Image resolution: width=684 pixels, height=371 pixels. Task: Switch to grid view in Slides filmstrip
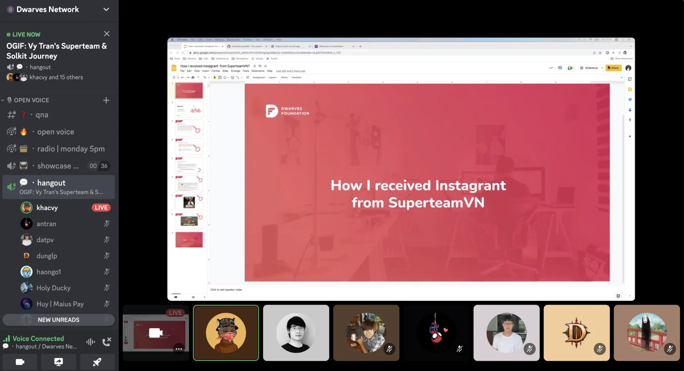(193, 297)
